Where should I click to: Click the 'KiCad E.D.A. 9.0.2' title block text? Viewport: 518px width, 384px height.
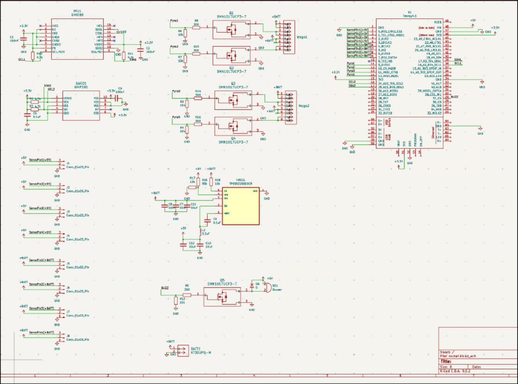point(455,371)
